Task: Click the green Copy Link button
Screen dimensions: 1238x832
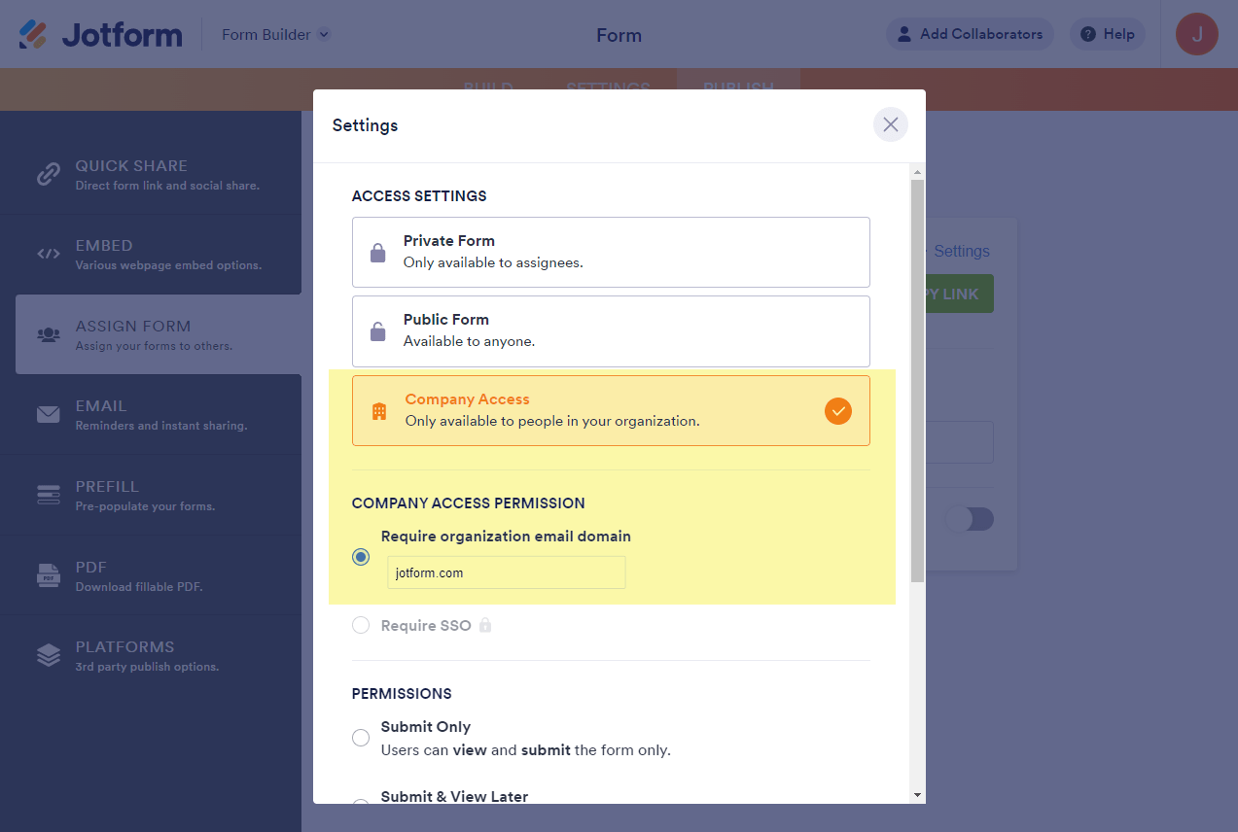Action: [959, 294]
